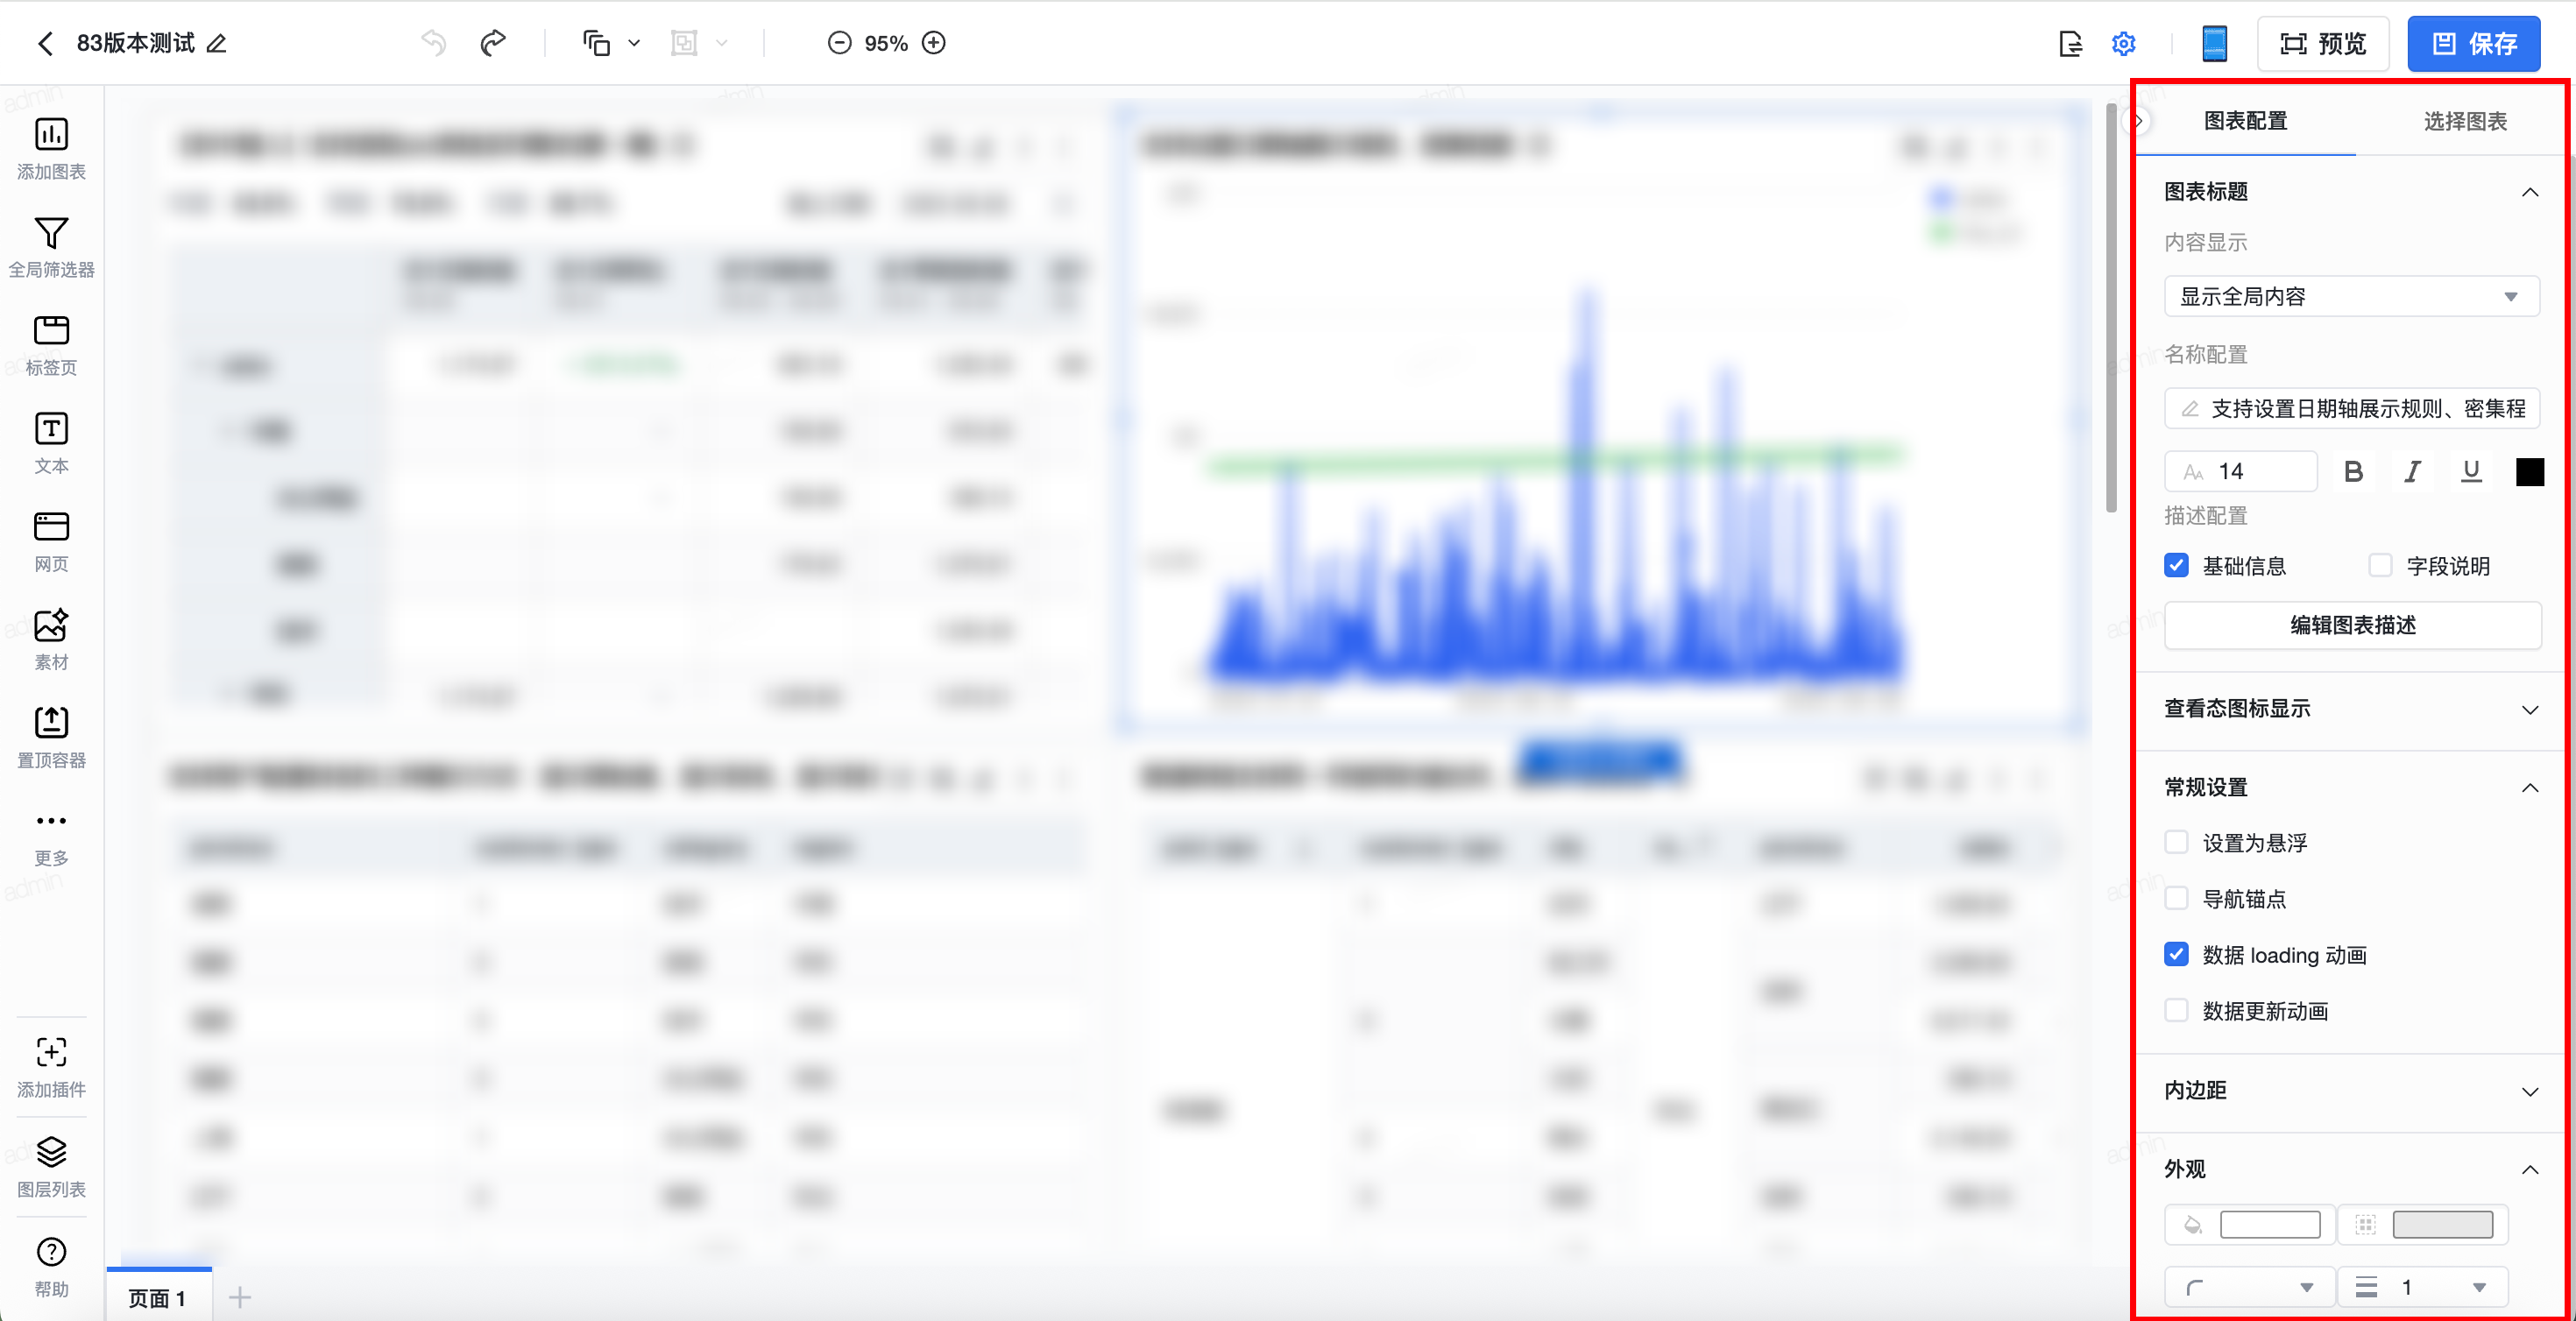The width and height of the screenshot is (2576, 1321).
Task: Add a 置顶容器 pinned container
Action: [x=51, y=738]
